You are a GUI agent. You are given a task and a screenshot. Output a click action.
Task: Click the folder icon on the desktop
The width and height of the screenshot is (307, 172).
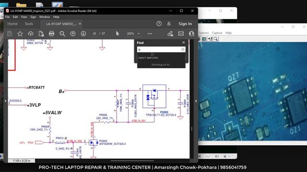(21, 5)
